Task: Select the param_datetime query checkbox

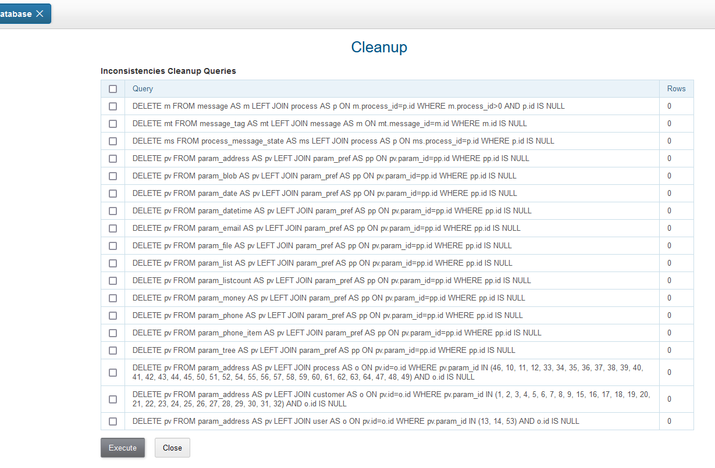Action: 113,211
